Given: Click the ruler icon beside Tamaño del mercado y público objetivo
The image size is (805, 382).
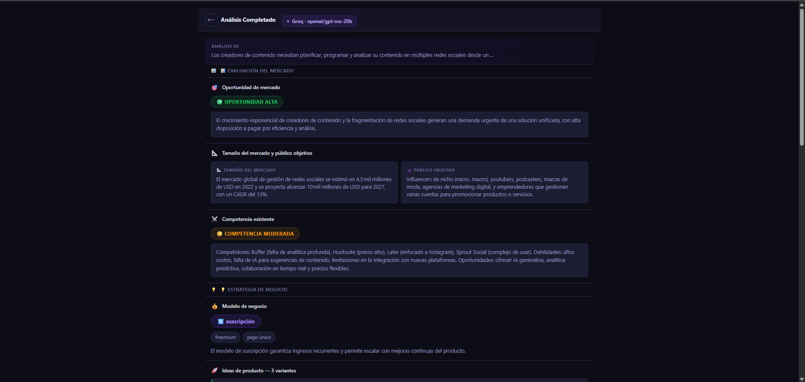Looking at the screenshot, I should pos(215,153).
